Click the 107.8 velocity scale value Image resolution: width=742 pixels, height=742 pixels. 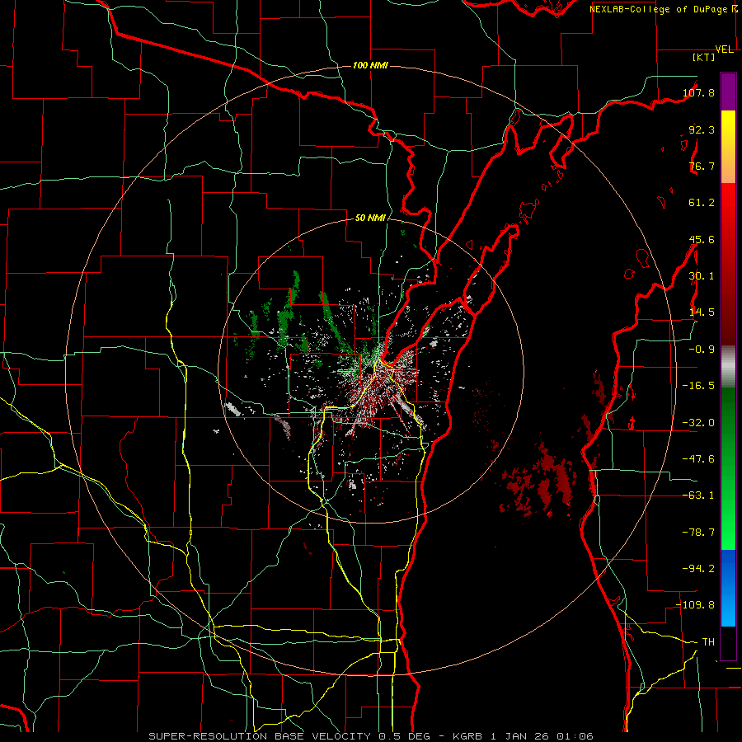click(698, 92)
